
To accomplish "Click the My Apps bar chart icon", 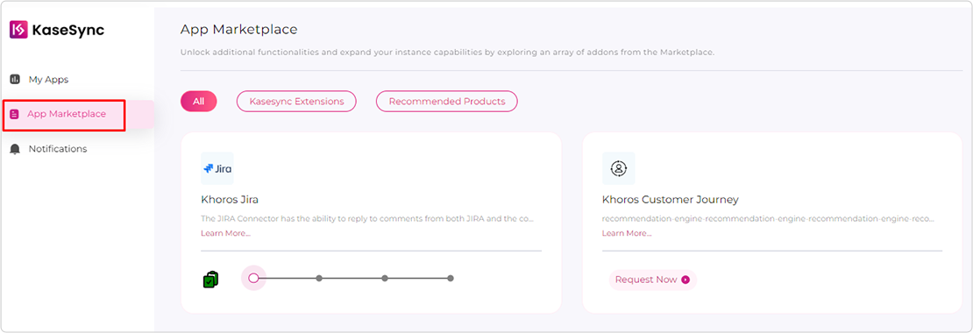I will [x=16, y=80].
